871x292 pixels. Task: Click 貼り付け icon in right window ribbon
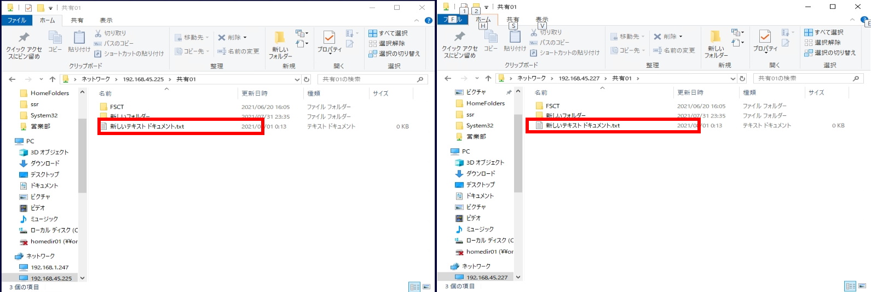coord(515,41)
